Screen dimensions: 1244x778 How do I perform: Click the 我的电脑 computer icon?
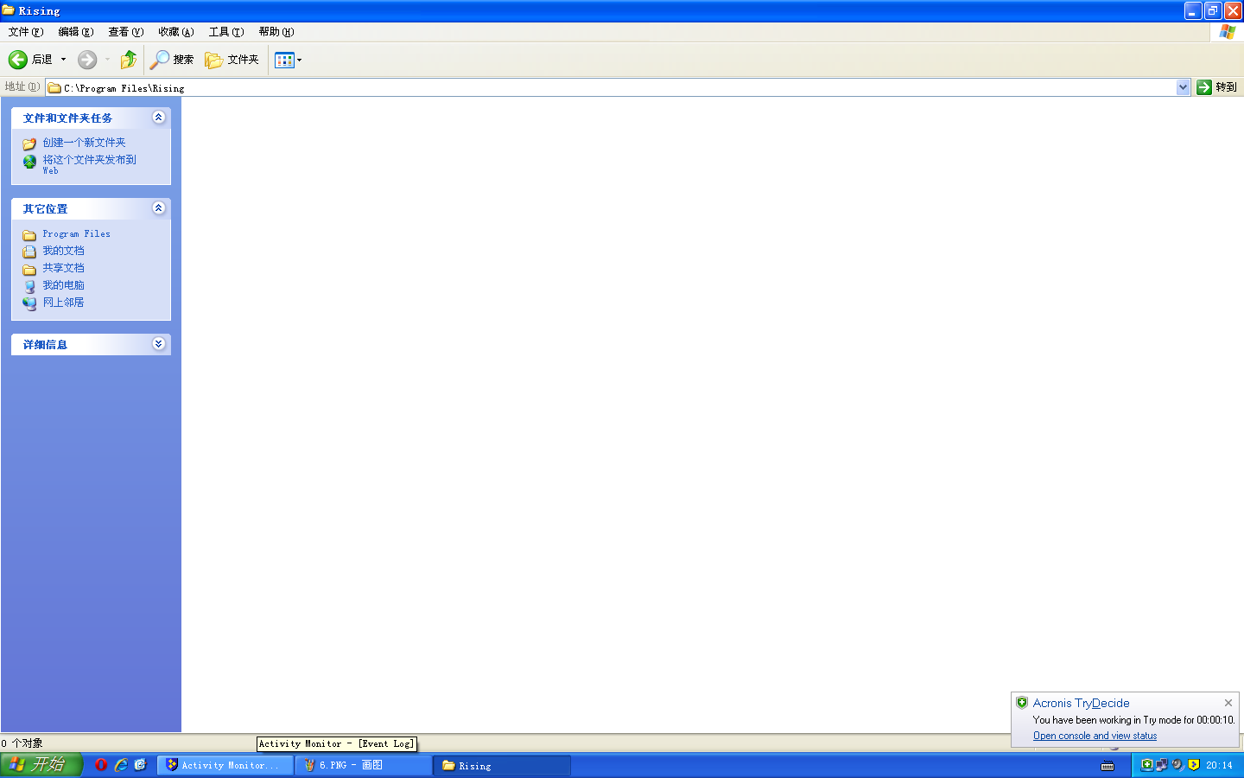tap(29, 286)
